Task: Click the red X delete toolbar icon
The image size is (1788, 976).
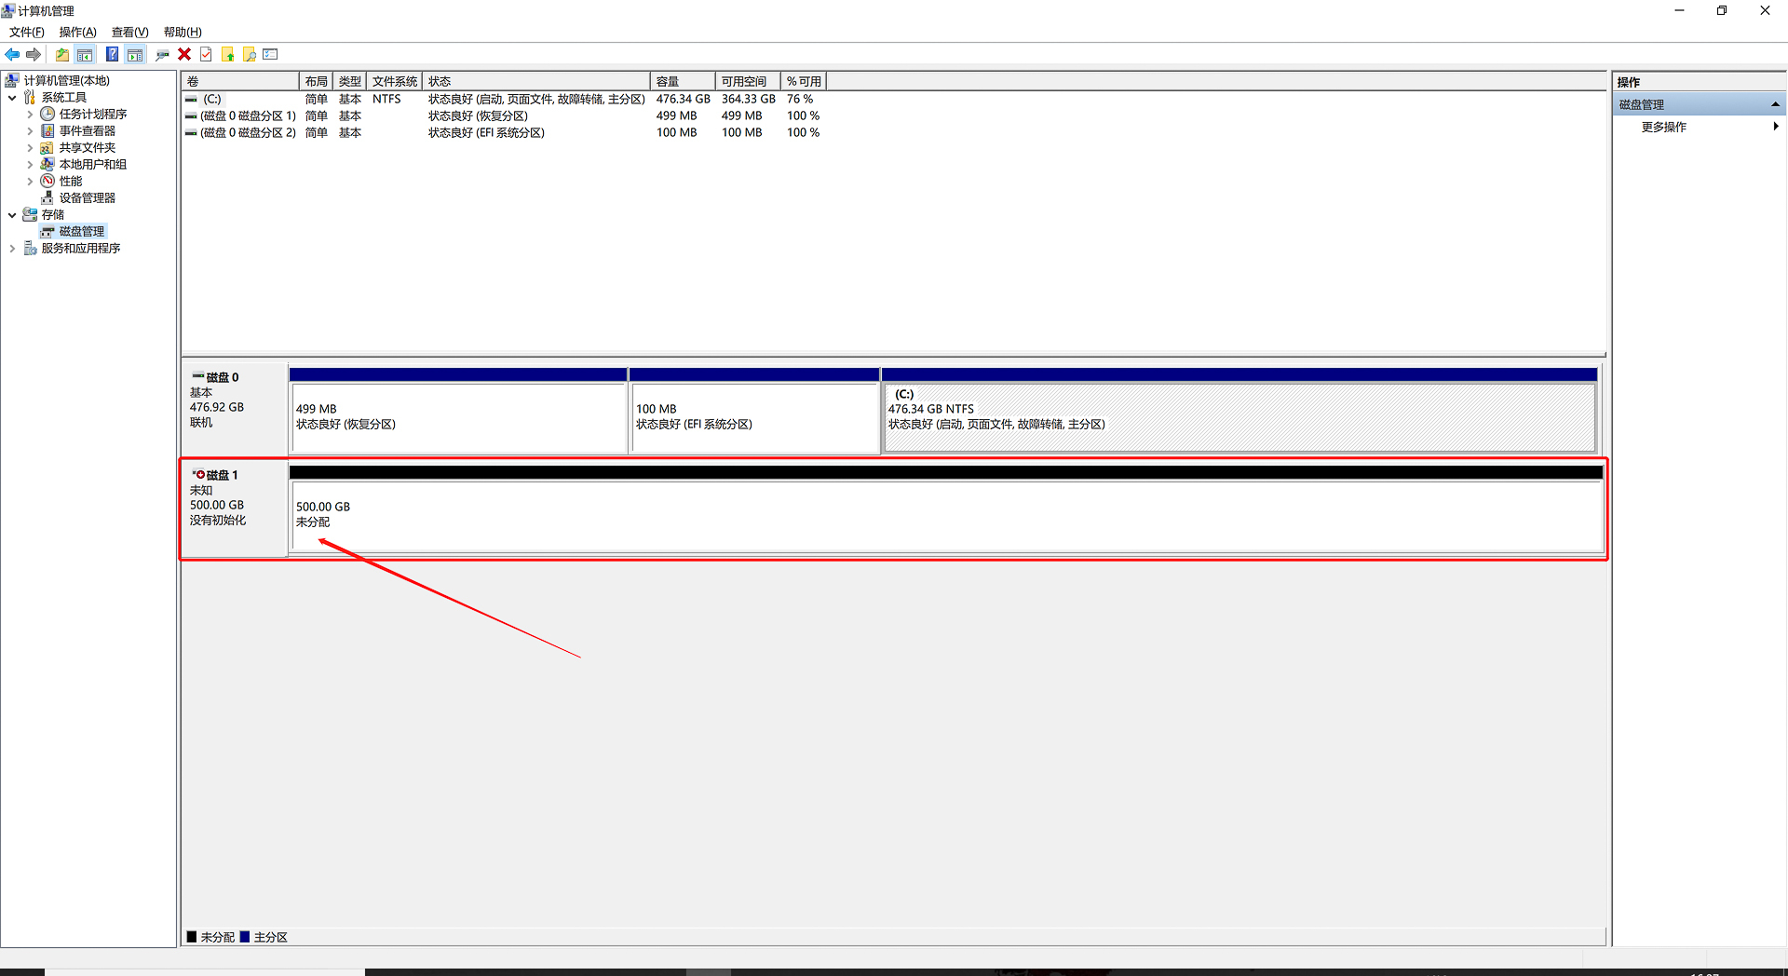Action: coord(184,55)
